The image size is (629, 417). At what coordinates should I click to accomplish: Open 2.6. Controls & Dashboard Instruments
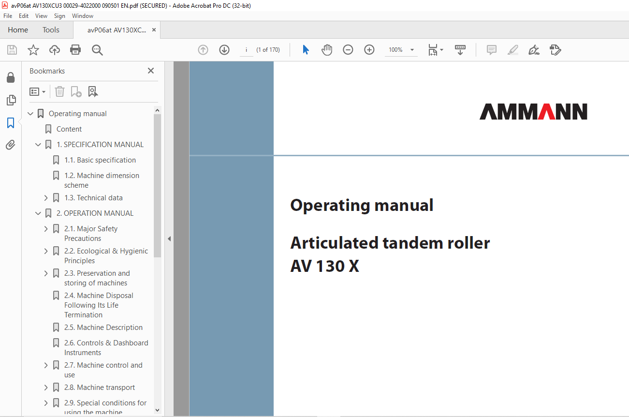[x=106, y=348]
